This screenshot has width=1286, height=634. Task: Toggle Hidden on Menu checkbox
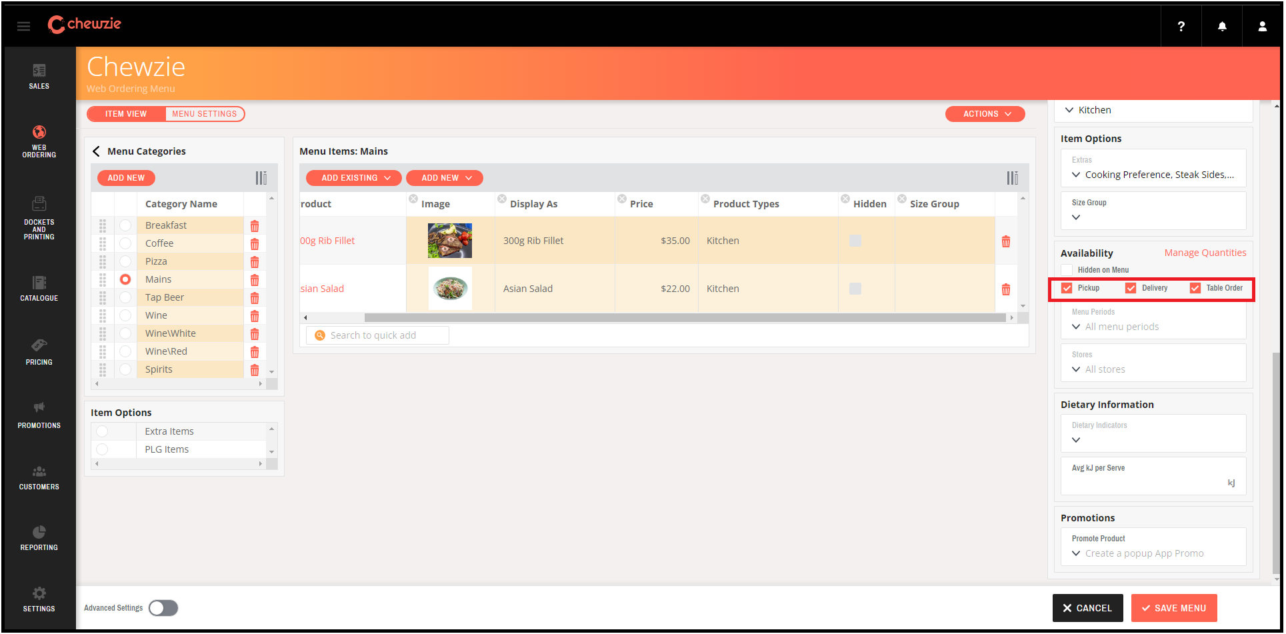click(1067, 270)
